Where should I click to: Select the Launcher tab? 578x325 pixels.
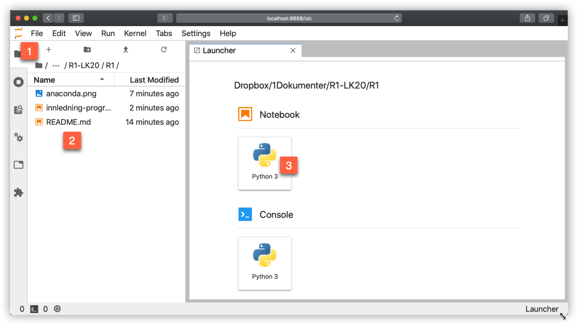pos(246,51)
